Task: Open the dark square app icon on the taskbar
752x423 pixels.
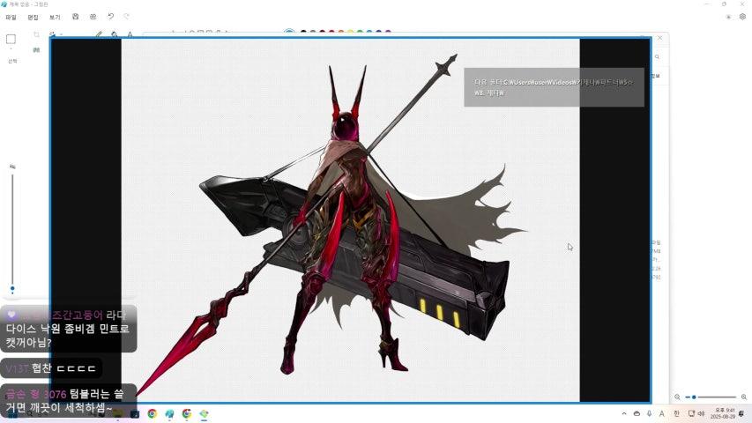Action: 135,413
